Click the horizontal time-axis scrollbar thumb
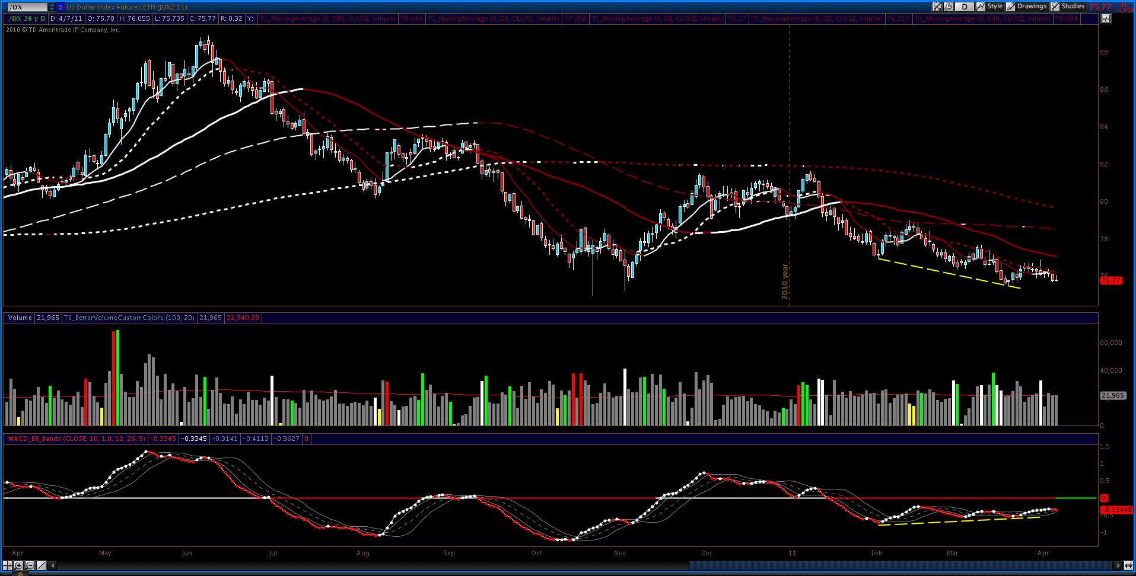 (x=902, y=565)
